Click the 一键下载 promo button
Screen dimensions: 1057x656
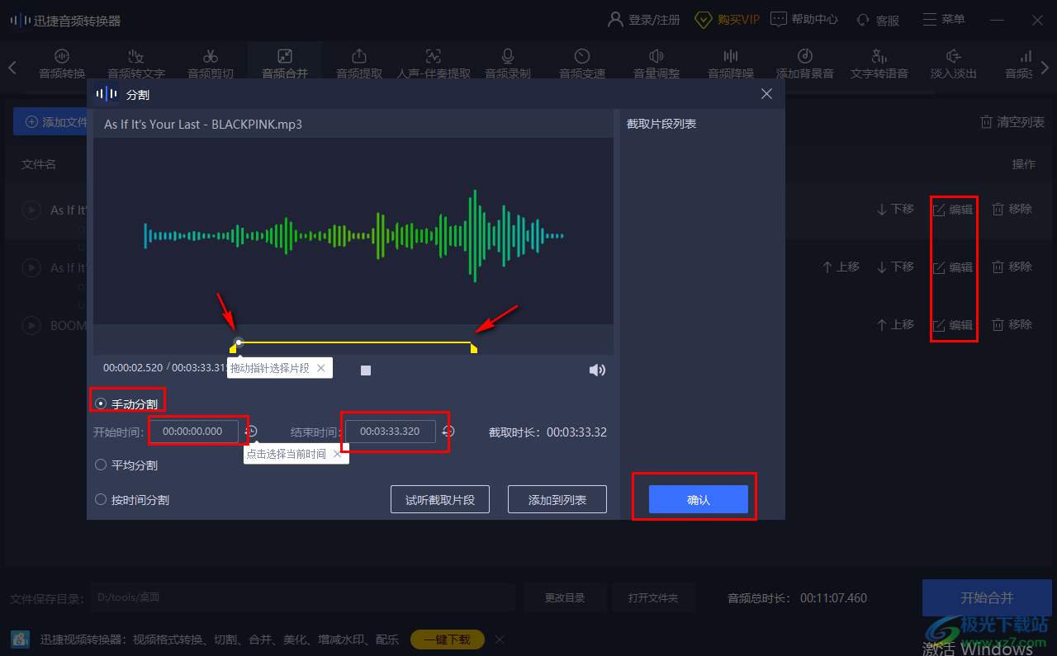tap(447, 639)
